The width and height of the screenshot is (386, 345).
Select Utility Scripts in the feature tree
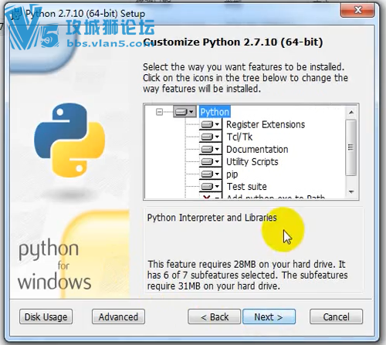pos(252,162)
